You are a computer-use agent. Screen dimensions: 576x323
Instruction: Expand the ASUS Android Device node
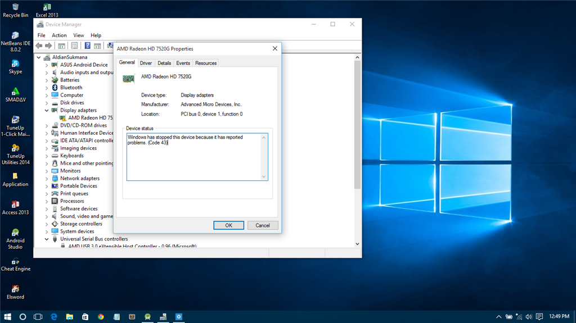click(47, 65)
